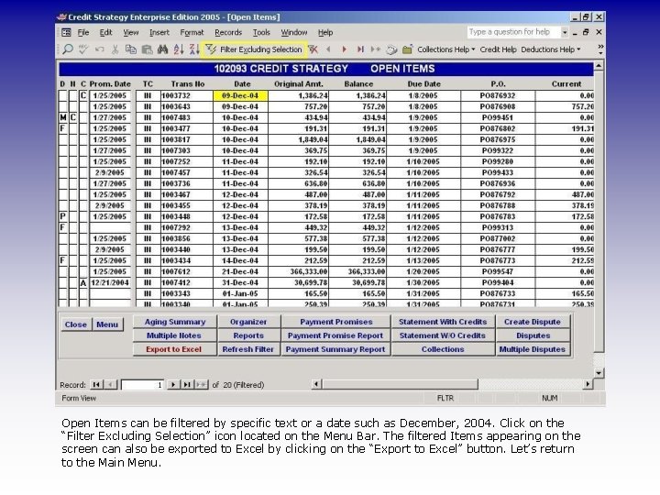Click Credit Help in toolbar
The image size is (660, 495).
pos(498,49)
